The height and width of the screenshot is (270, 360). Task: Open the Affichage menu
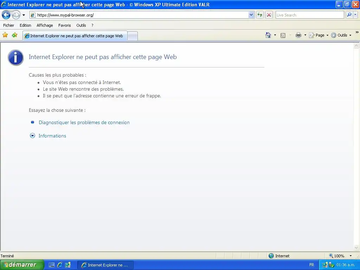click(x=45, y=25)
